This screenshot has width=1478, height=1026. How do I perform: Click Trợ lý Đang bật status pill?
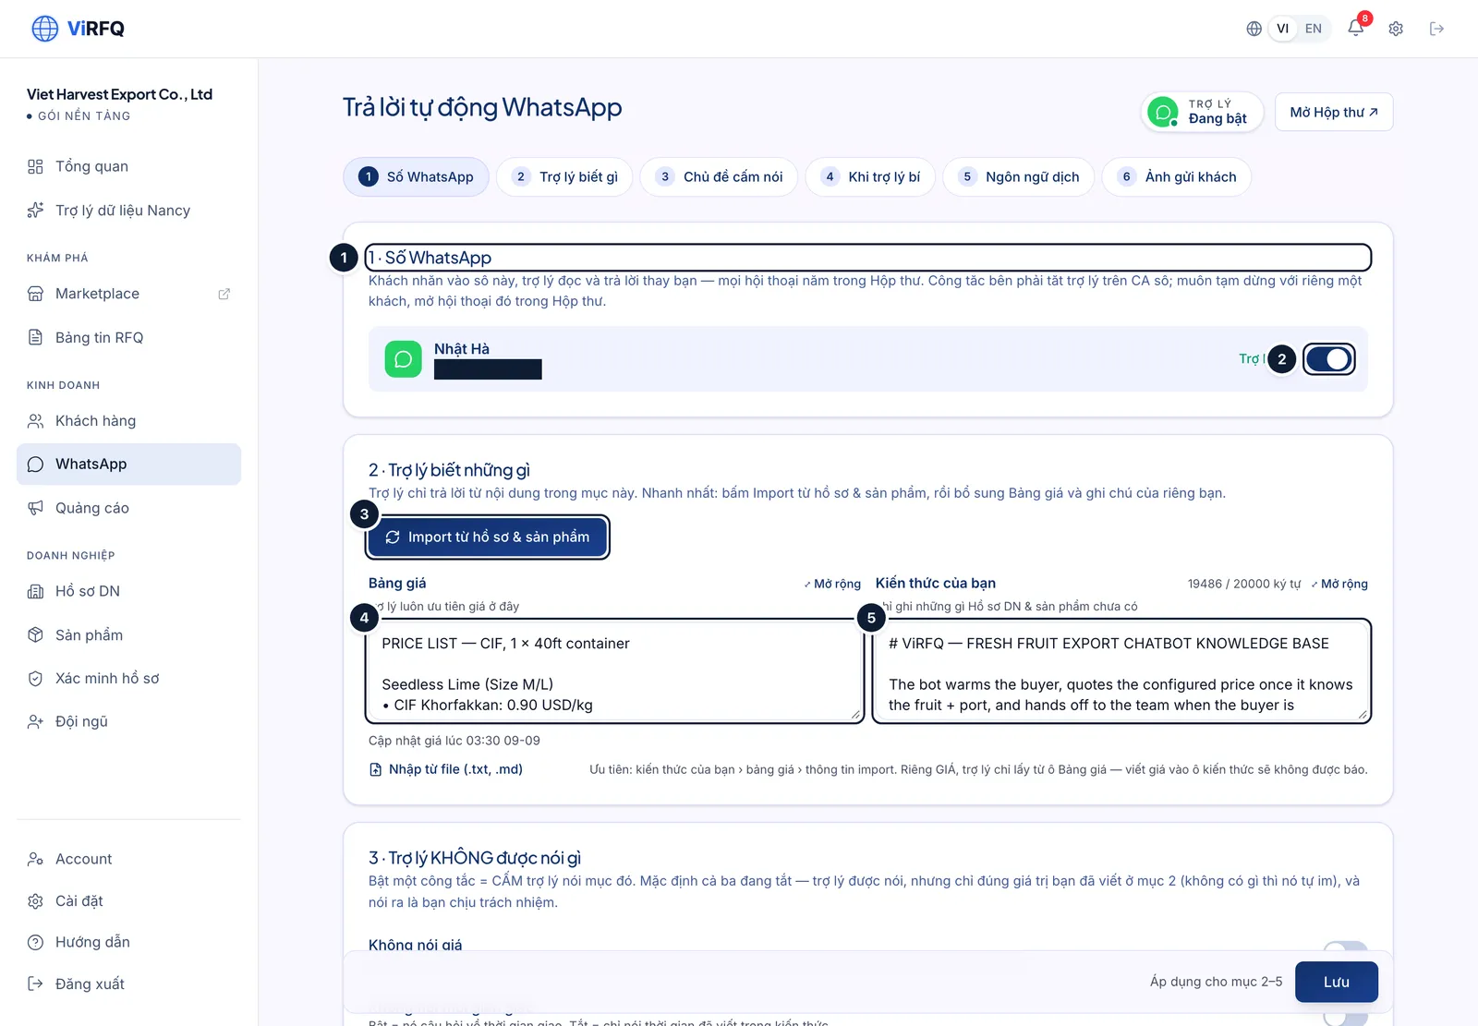[1202, 112]
